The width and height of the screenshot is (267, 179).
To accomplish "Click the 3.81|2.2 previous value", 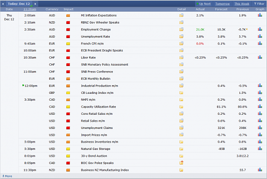I will [243, 156].
